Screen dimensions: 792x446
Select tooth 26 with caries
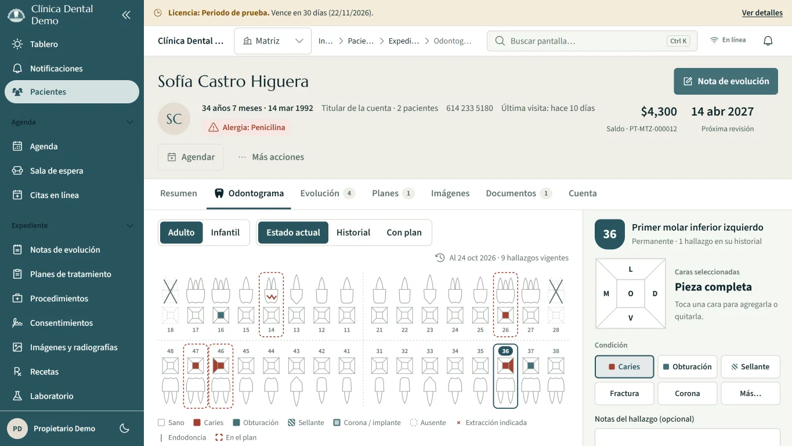point(505,304)
